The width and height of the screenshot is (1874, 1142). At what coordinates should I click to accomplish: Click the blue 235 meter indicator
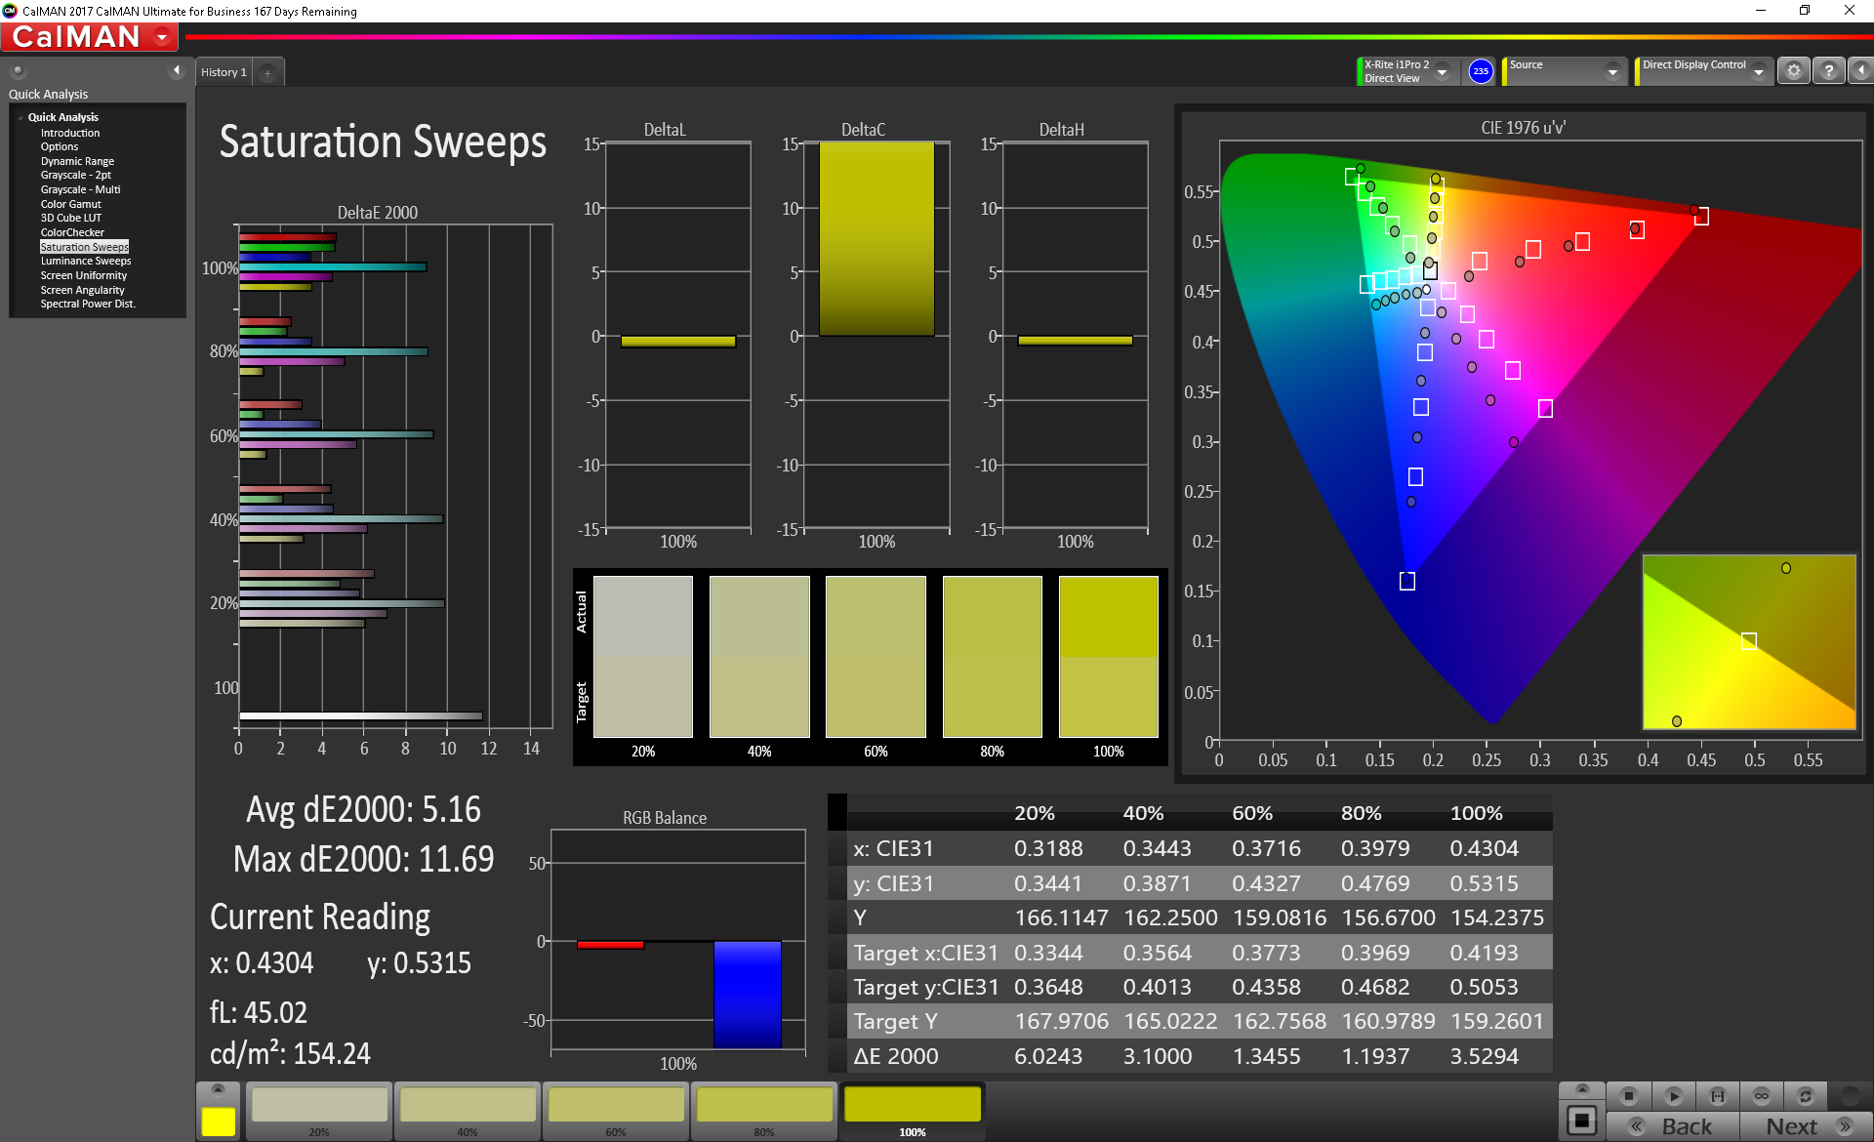tap(1481, 71)
